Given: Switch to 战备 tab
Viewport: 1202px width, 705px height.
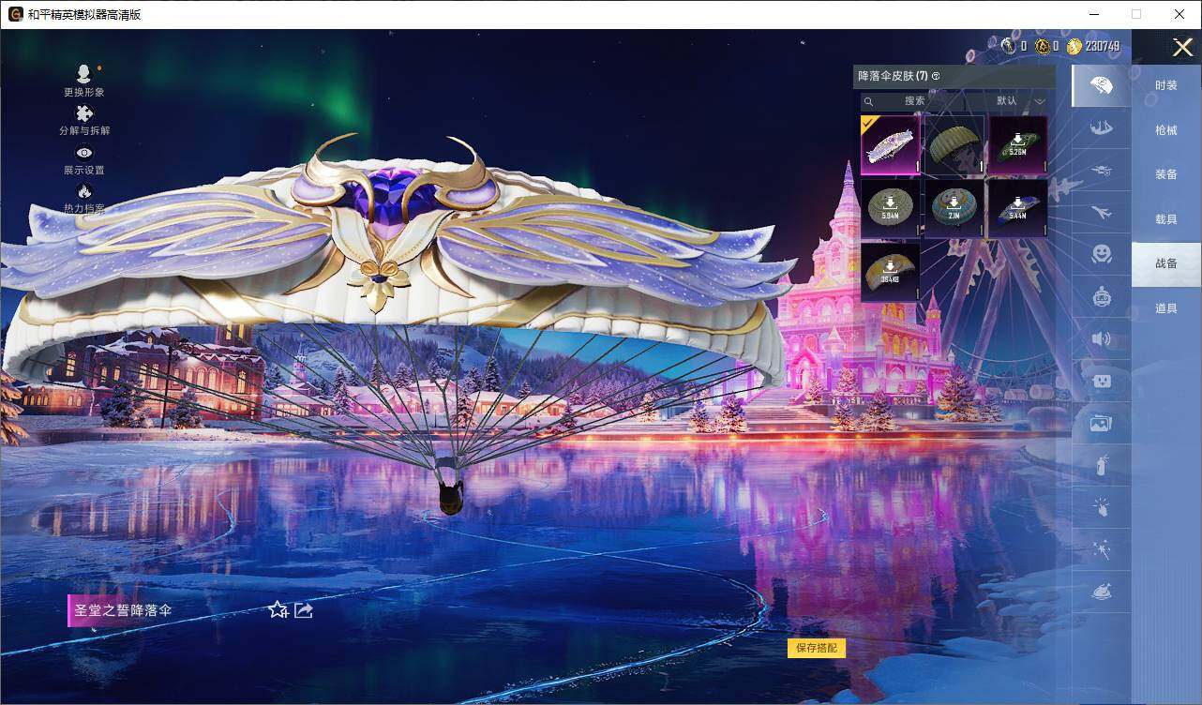Looking at the screenshot, I should 1166,263.
